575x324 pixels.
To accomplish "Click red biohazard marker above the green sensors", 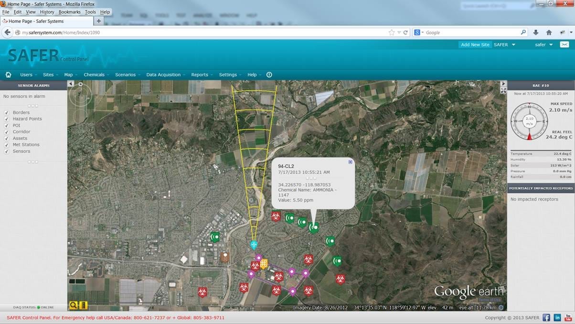I will click(x=276, y=216).
